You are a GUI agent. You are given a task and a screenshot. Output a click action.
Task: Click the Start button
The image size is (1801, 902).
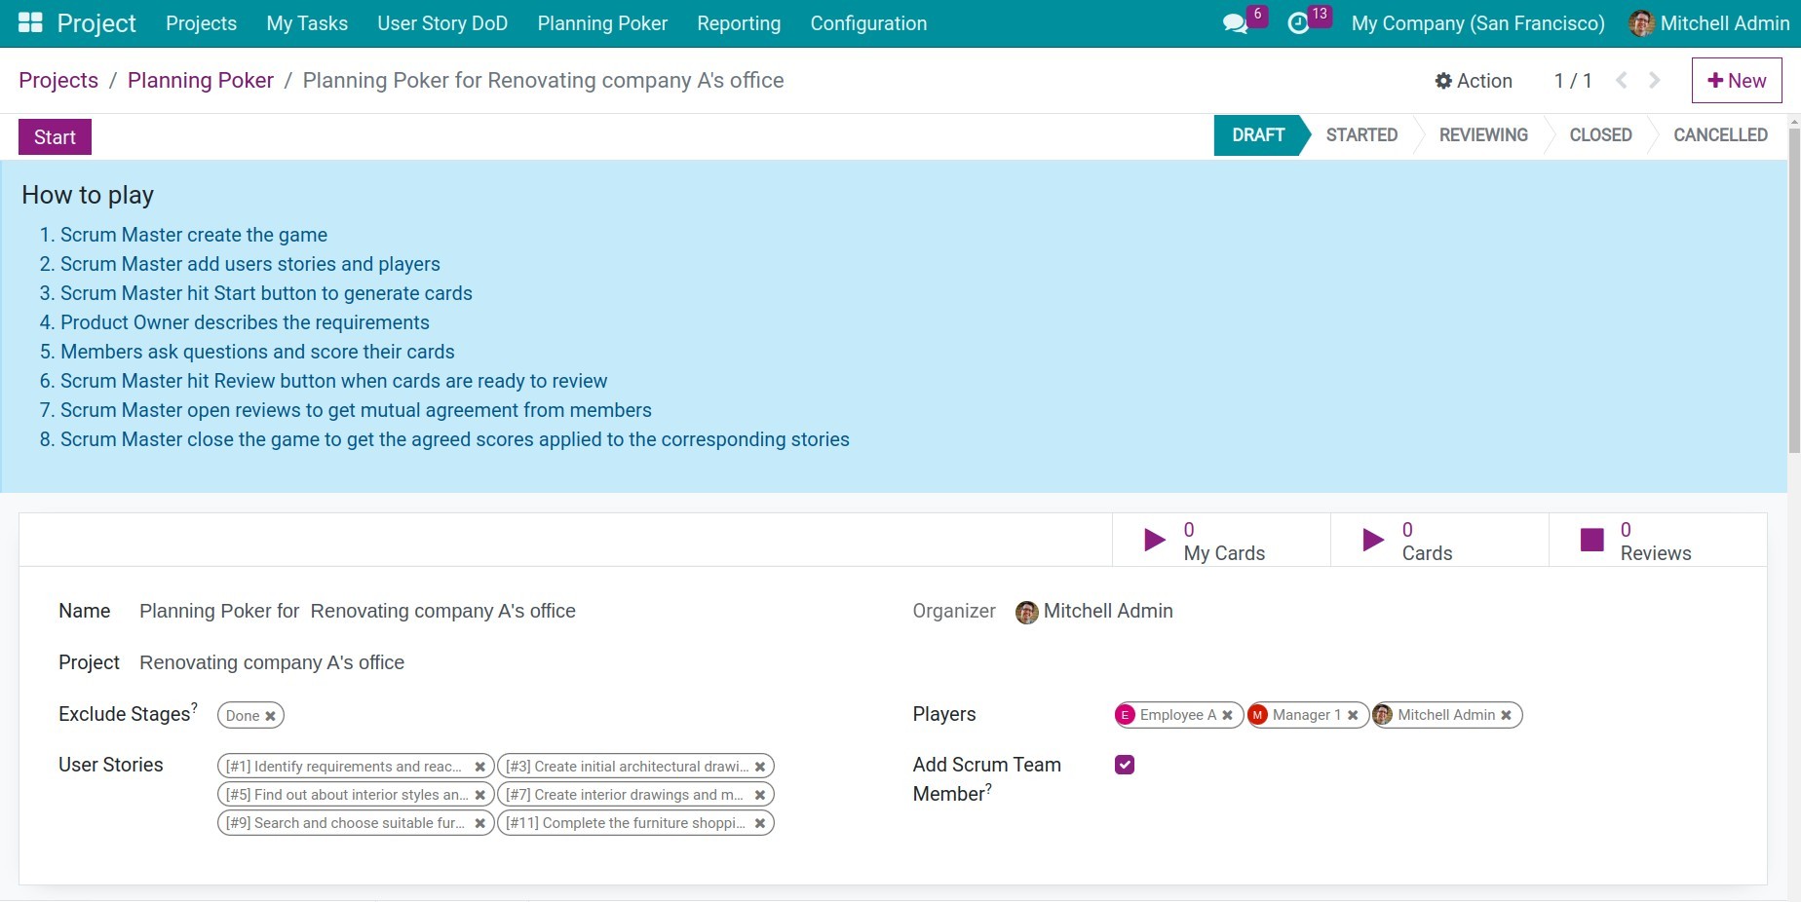tap(55, 137)
